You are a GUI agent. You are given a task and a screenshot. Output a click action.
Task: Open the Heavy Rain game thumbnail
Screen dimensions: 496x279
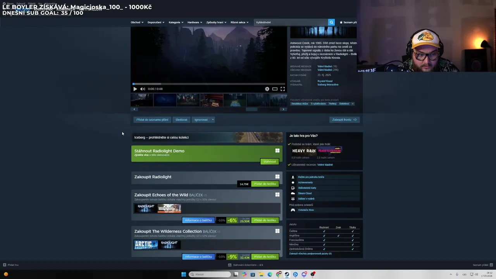[x=304, y=151]
